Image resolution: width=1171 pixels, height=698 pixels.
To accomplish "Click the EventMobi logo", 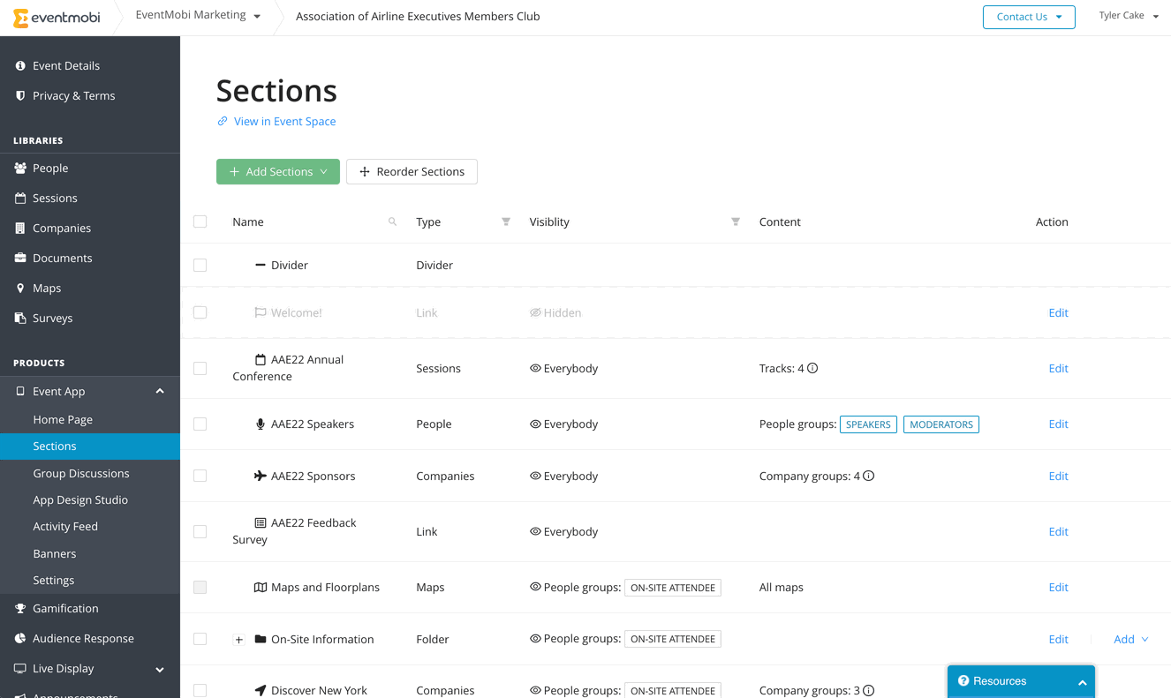I will coord(57,18).
